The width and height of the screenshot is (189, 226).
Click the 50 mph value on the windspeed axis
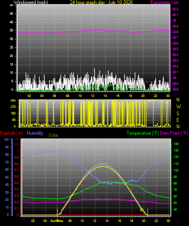tap(11, 5)
